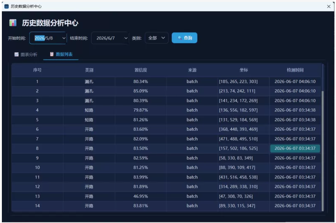Select the batch source cell in row 9

[192, 158]
